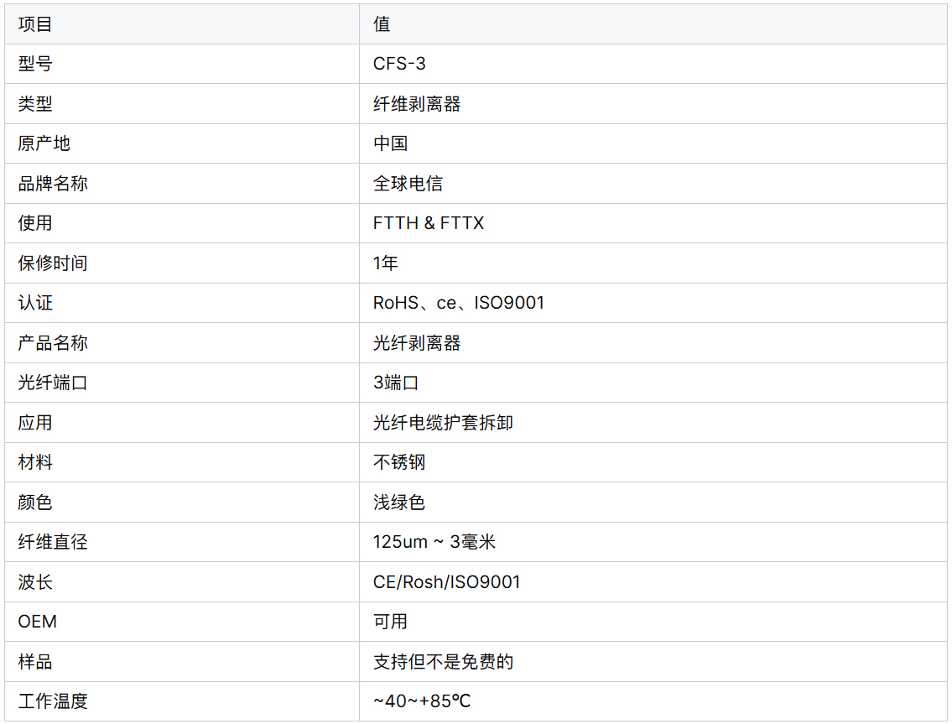This screenshot has width=952, height=724.
Task: Select the 中国 origin value
Action: coord(390,143)
